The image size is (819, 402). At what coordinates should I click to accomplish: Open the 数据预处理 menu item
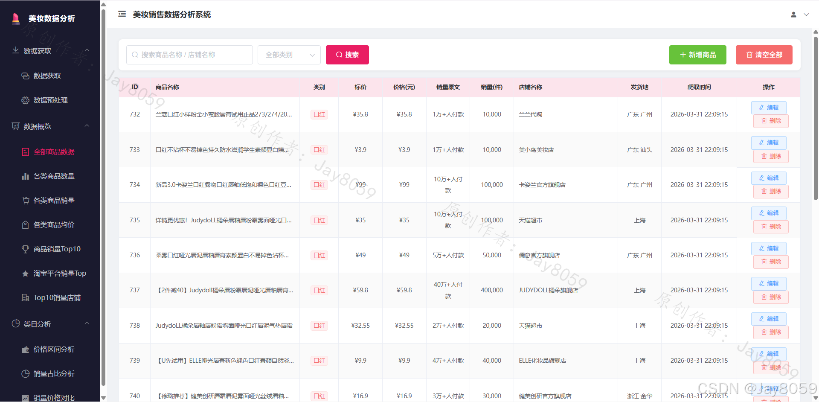[50, 100]
